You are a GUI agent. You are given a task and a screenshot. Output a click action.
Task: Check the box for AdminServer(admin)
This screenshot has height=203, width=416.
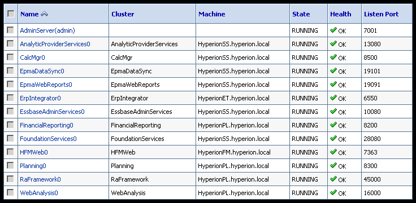point(10,30)
